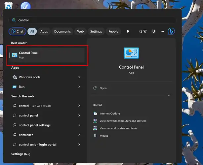Screen dimensions: 203x165
Task: Open the Control Panel best match result
Action: tap(47, 55)
